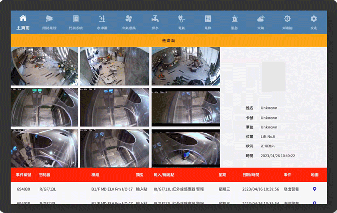Screen dimensions: 337x213
Task: Select the 供水 water supply tap icon
Action: 155,22
